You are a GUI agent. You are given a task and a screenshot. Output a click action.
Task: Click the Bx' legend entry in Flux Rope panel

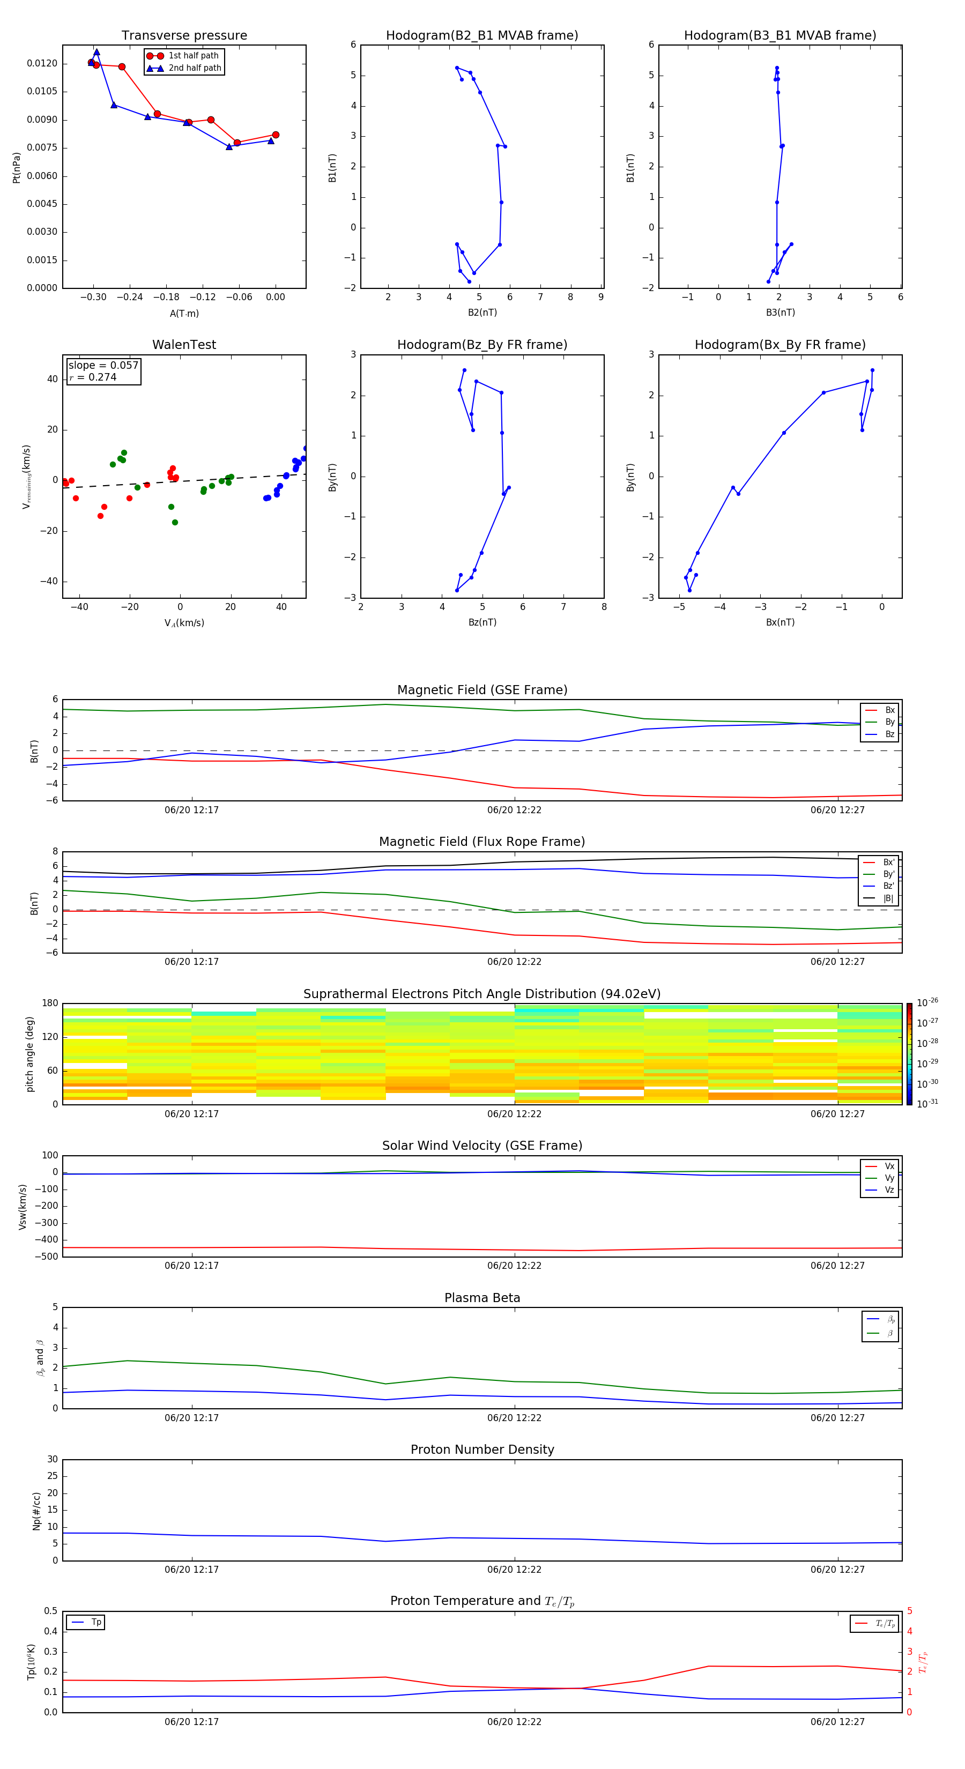[x=879, y=862]
